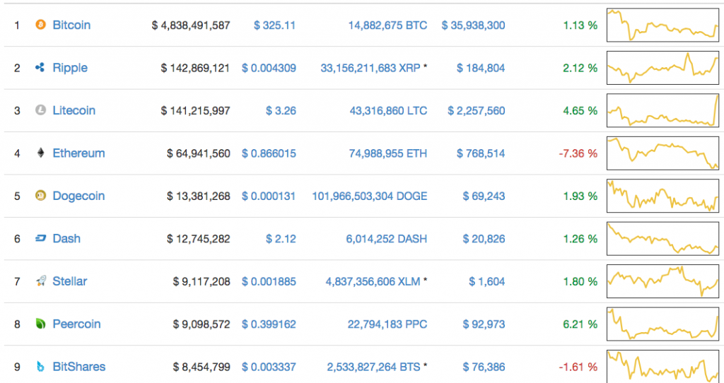Select Peercoin change 6.21 %
Viewport: 724px width, 383px height.
580,324
